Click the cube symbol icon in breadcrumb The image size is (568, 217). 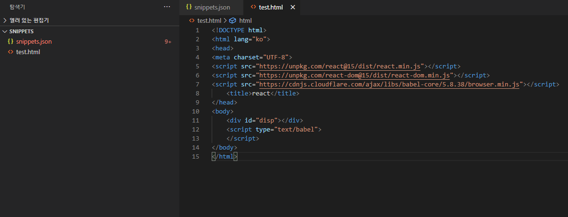click(233, 20)
